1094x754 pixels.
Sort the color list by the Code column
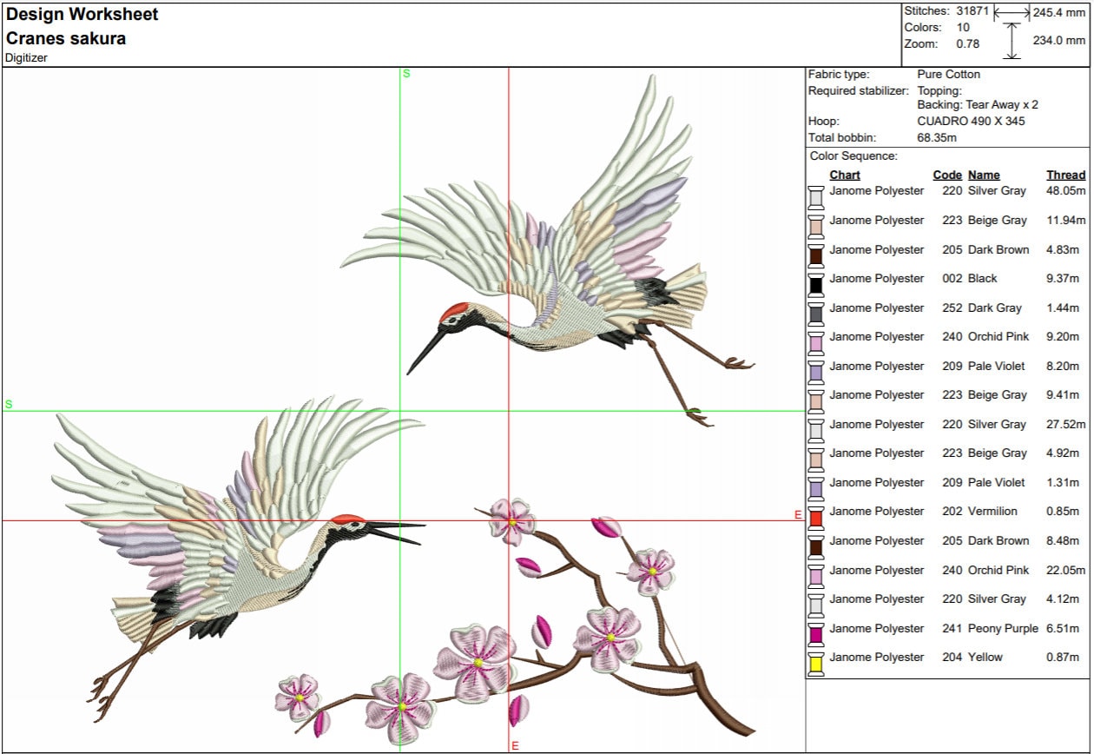point(947,175)
